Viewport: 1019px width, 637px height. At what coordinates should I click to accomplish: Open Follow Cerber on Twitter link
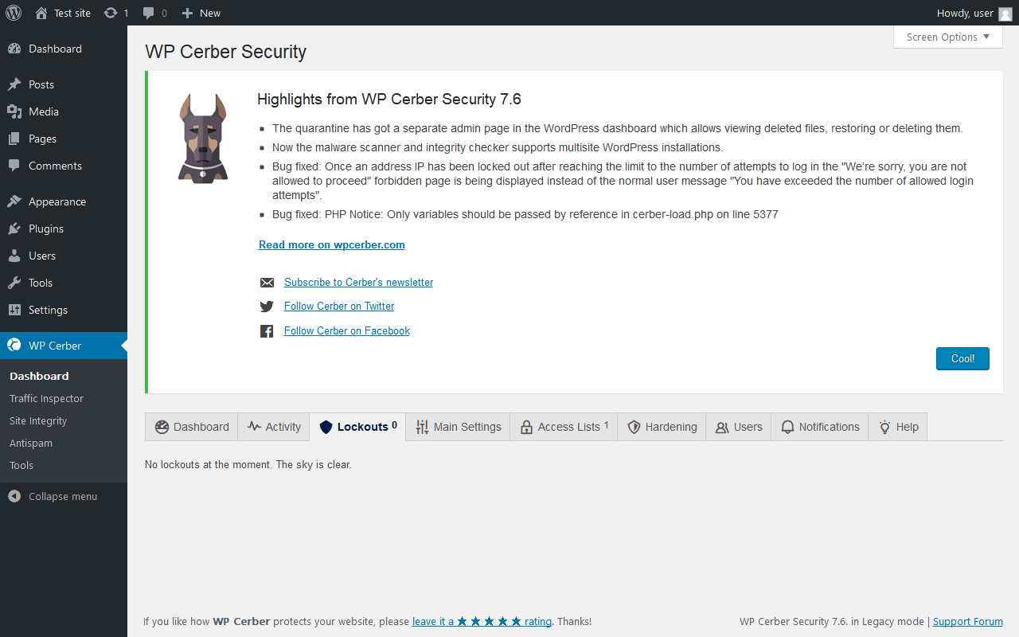tap(339, 306)
